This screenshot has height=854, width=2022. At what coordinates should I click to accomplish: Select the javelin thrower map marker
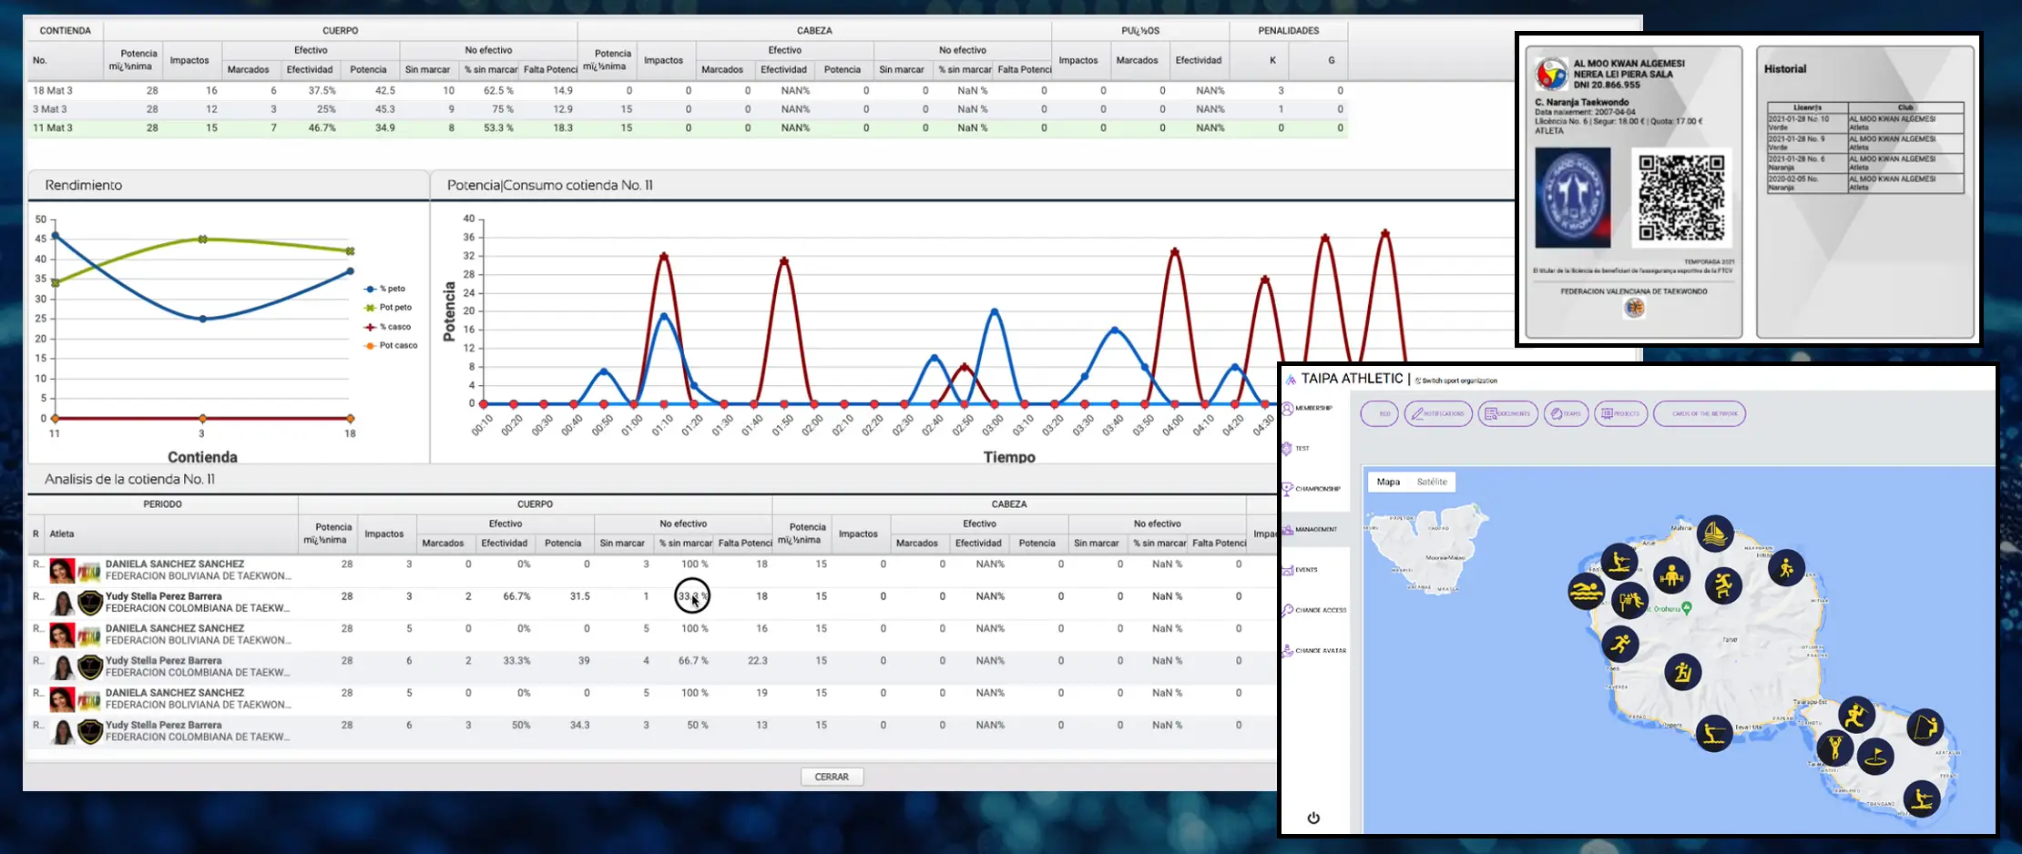coord(1855,716)
